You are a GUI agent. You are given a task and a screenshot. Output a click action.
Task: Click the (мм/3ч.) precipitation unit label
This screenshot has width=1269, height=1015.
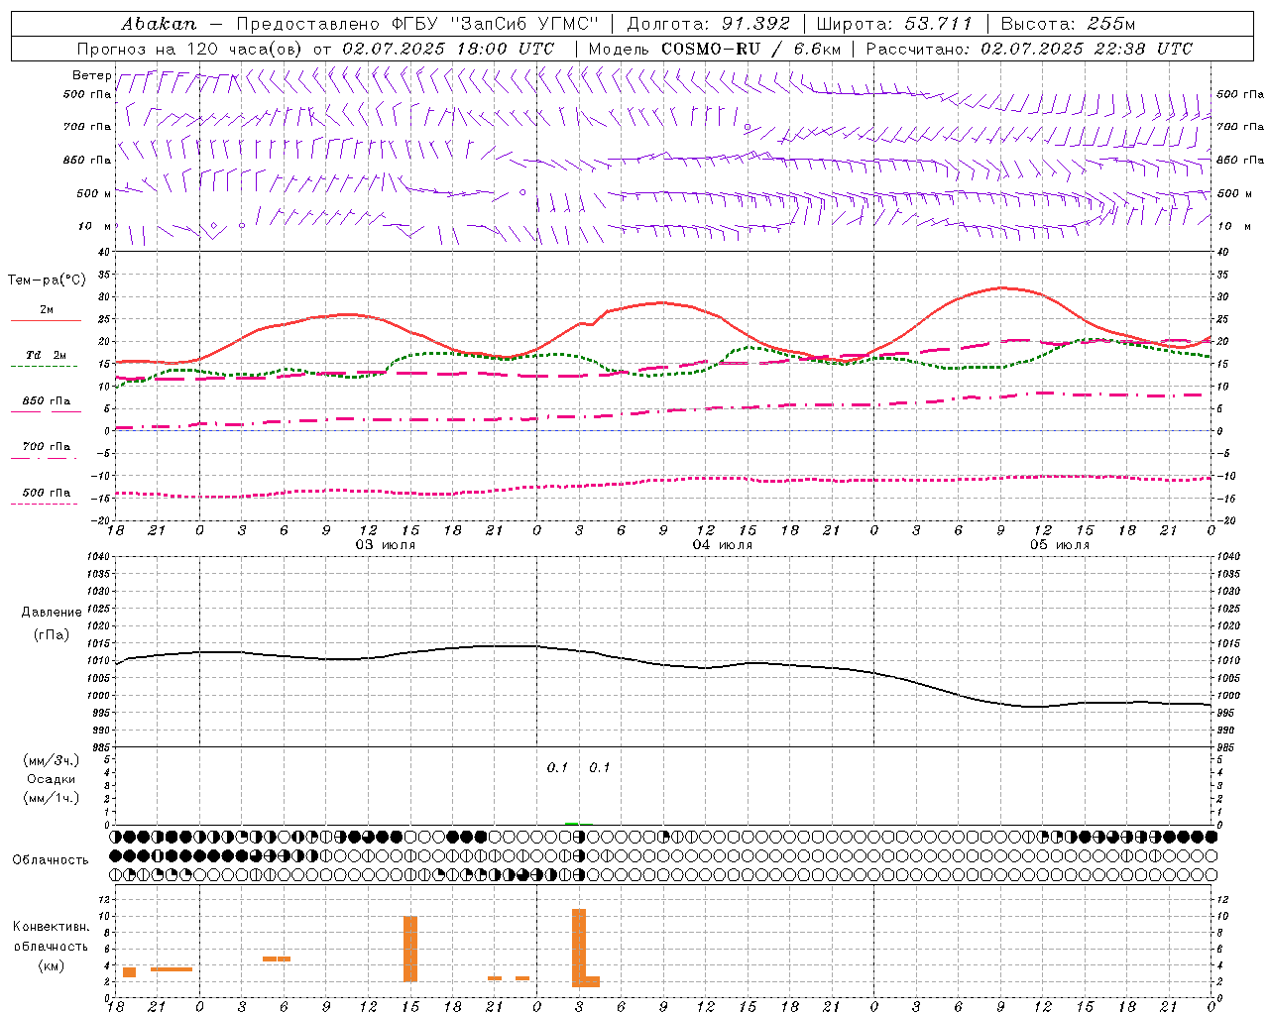point(52,760)
